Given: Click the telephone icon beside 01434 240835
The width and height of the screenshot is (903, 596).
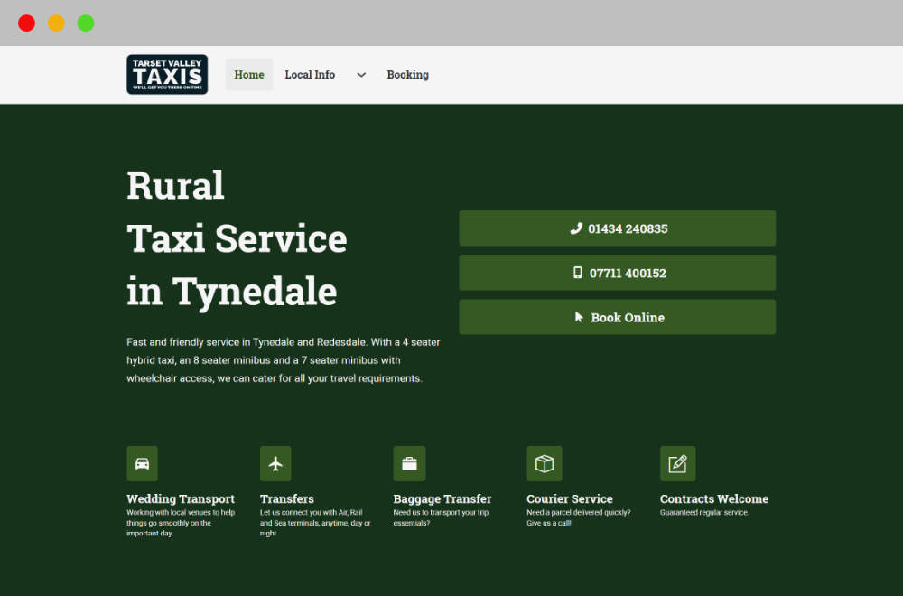Looking at the screenshot, I should (576, 228).
